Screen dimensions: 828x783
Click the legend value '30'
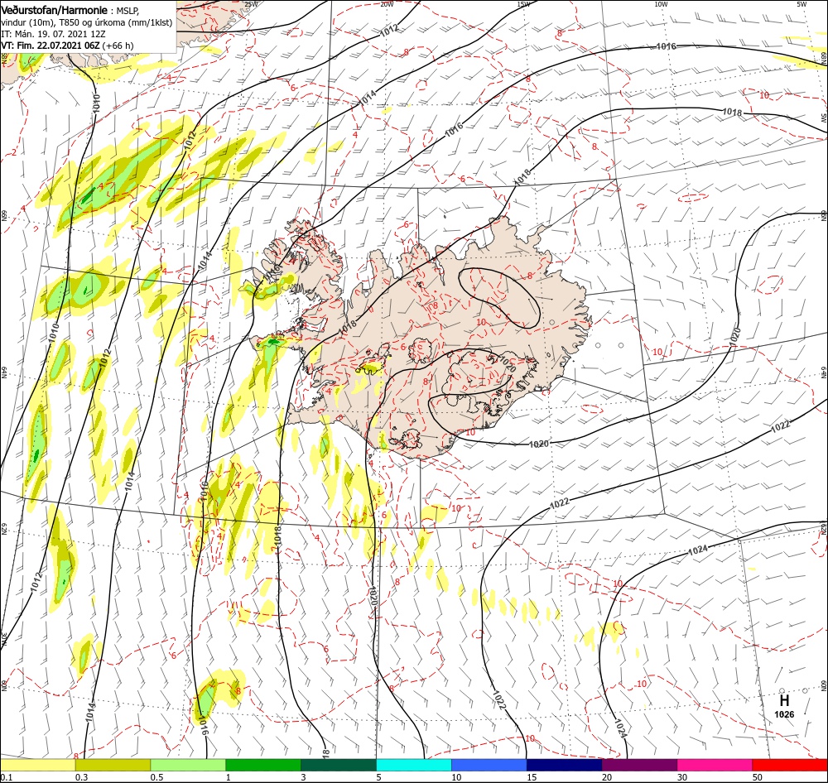(682, 777)
